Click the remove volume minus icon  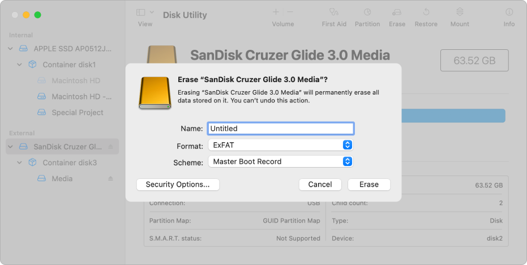click(x=290, y=12)
